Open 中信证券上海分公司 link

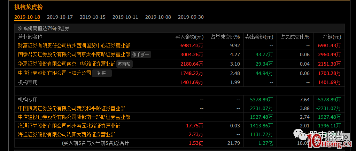tap(54, 73)
